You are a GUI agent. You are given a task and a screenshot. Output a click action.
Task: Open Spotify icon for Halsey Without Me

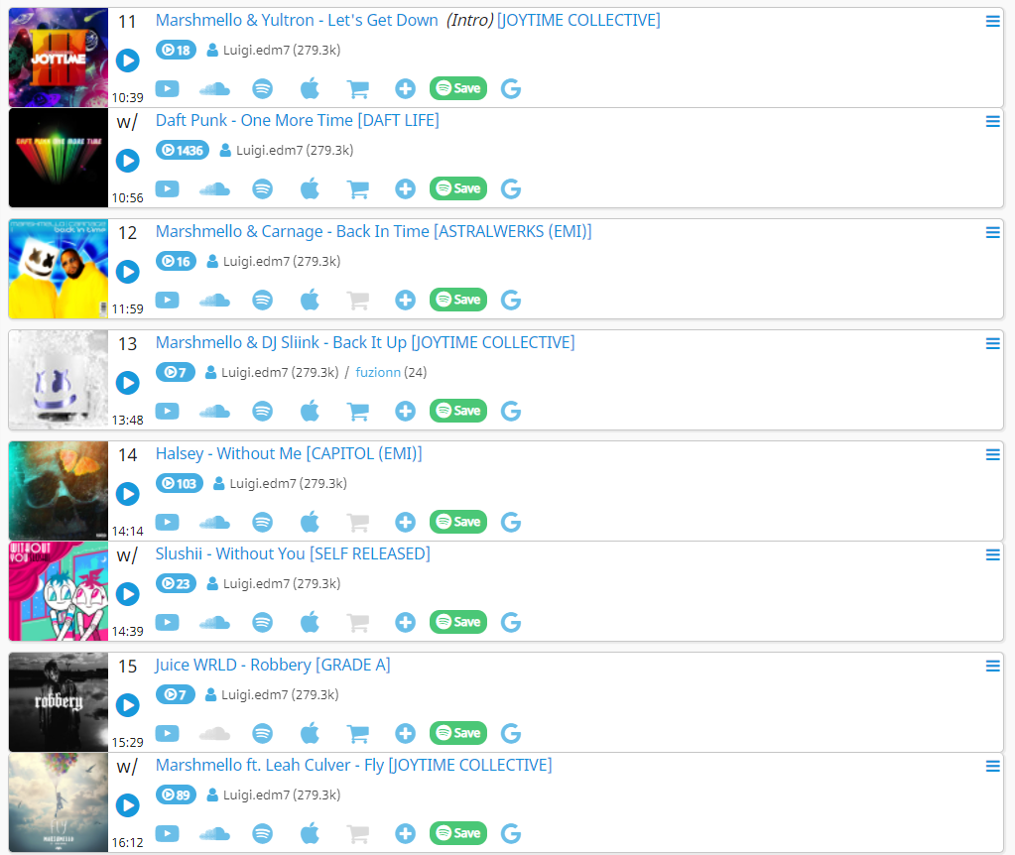pyautogui.click(x=262, y=523)
